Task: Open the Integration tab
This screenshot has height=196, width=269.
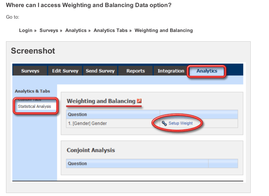Action: point(171,71)
